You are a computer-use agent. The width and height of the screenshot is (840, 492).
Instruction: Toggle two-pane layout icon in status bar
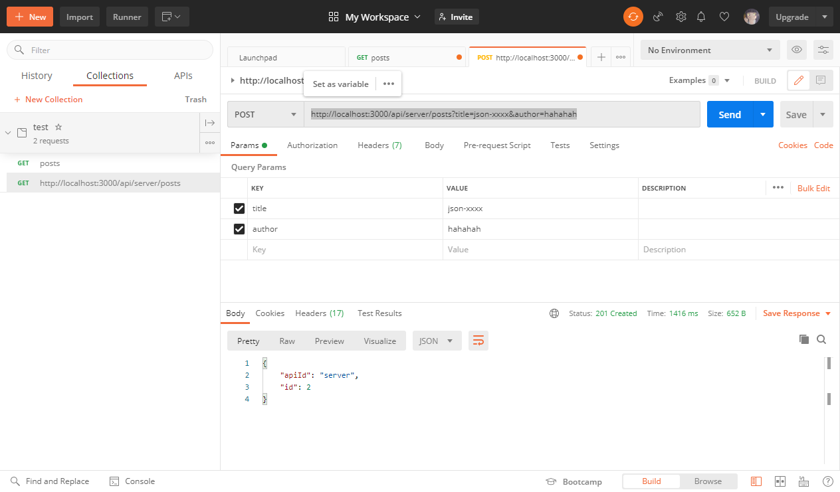(x=780, y=481)
